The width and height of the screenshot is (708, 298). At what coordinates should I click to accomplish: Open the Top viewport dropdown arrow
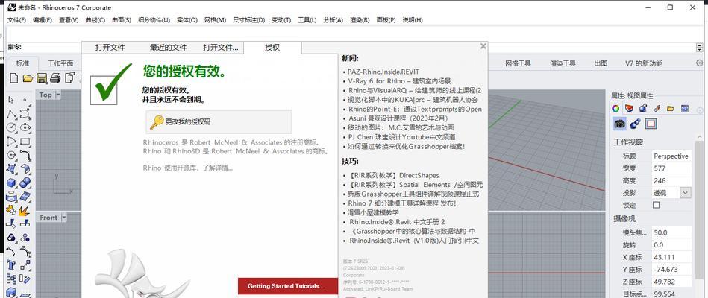coord(59,95)
